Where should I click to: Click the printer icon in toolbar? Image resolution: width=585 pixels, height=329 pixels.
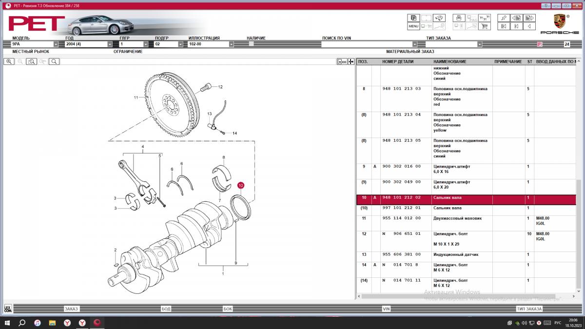tap(458, 18)
